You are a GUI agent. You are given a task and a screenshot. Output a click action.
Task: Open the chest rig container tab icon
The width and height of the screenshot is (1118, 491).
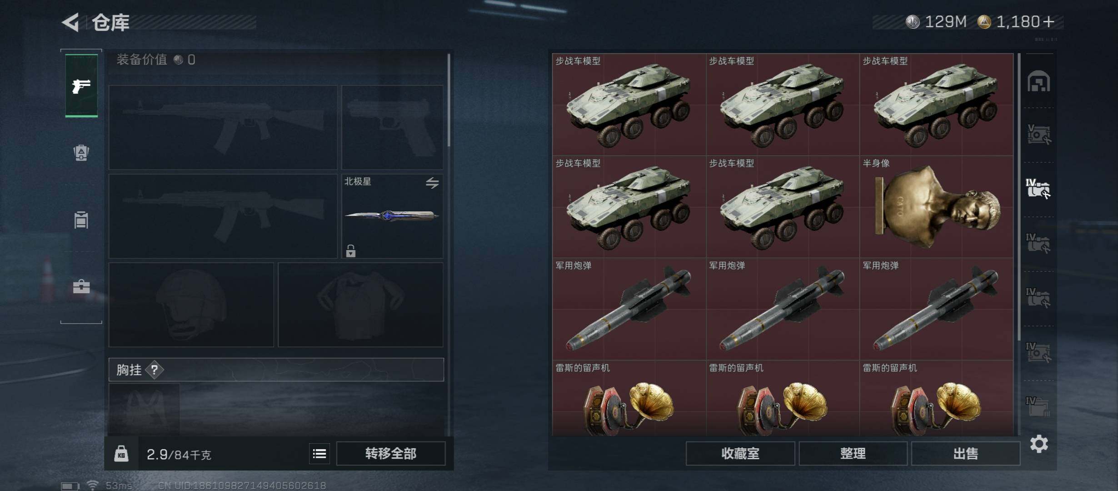[x=81, y=220]
